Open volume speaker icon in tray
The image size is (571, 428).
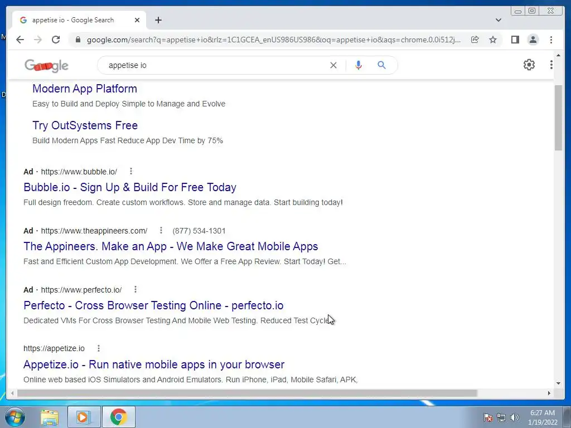click(515, 417)
